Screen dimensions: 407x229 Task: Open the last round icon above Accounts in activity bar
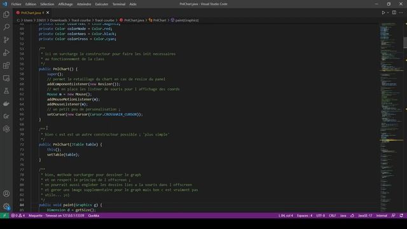pos(6,129)
